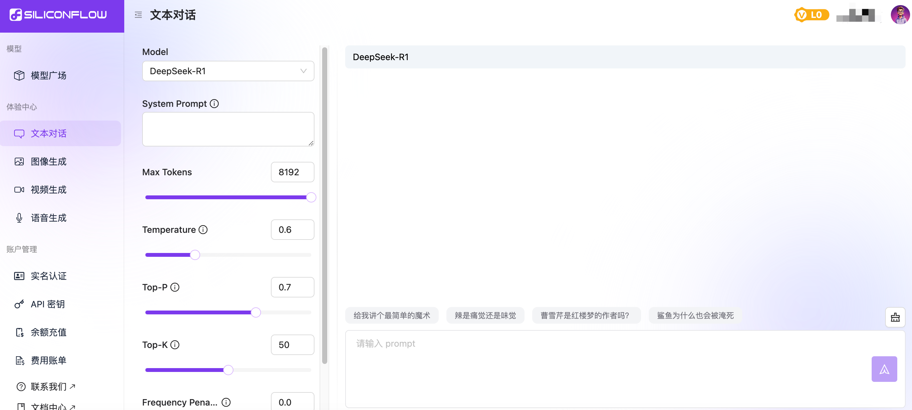Click the Temperature info icon
This screenshot has width=912, height=410.
[203, 230]
